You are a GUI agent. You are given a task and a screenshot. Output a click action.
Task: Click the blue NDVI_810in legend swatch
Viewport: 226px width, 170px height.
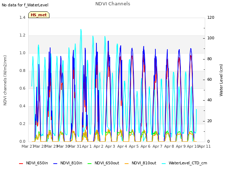point(55,164)
